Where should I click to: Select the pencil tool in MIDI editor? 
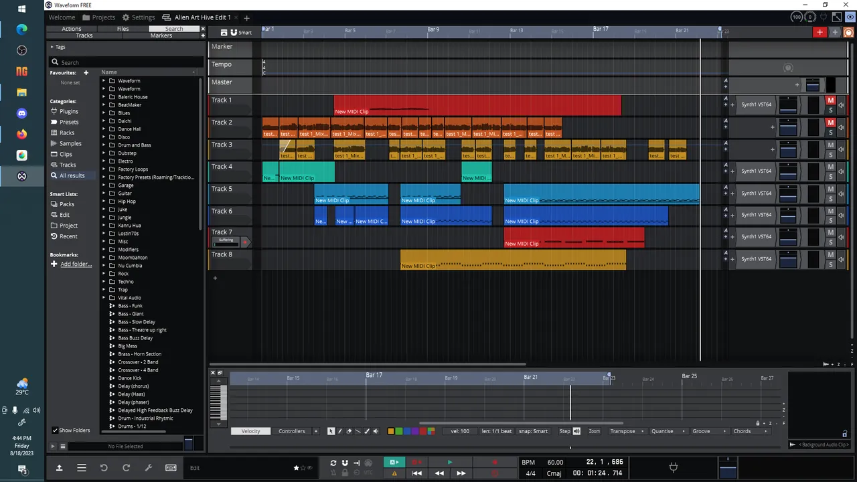(x=339, y=431)
